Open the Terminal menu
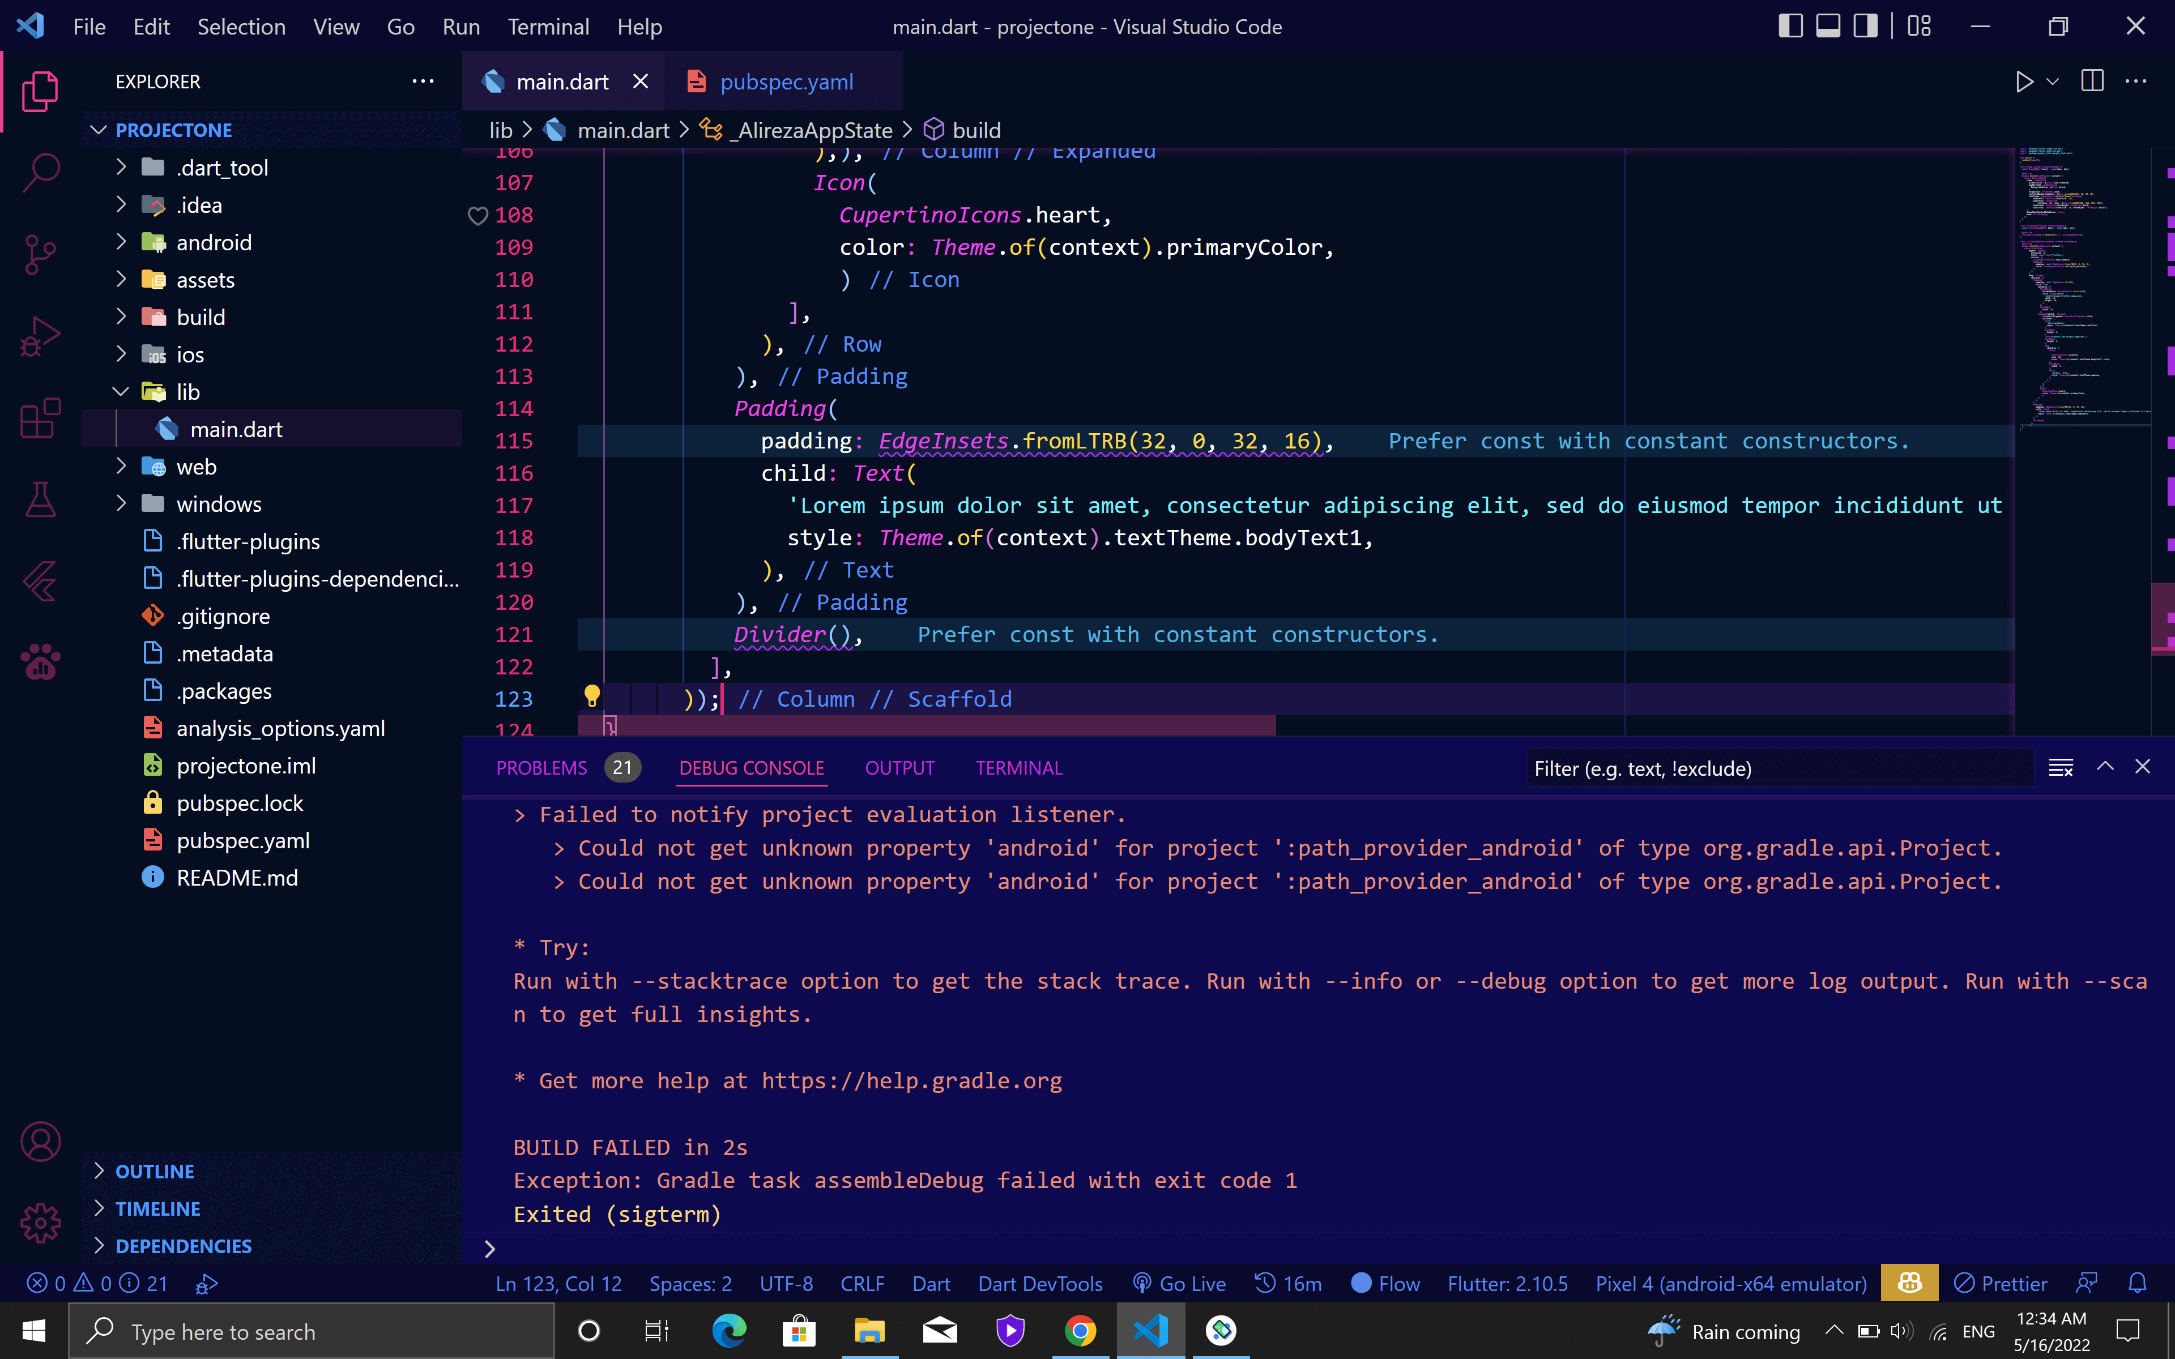Viewport: 2175px width, 1359px height. pos(548,27)
